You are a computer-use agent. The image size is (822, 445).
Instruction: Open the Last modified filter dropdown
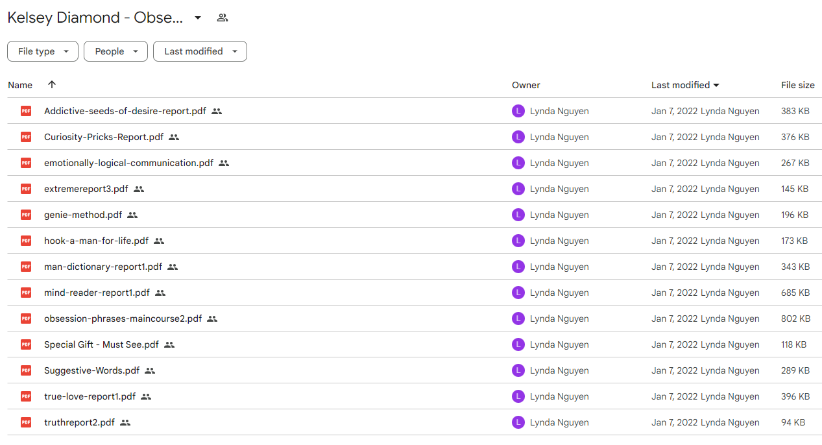[200, 51]
